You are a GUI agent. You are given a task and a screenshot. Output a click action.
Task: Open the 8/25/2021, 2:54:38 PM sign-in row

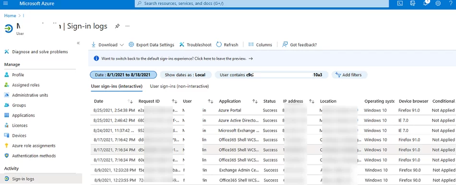(x=274, y=110)
